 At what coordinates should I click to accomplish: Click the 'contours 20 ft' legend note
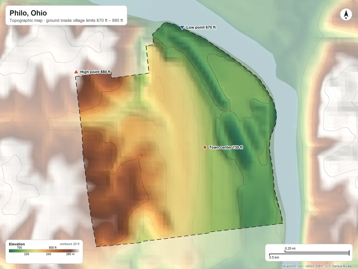click(x=70, y=244)
